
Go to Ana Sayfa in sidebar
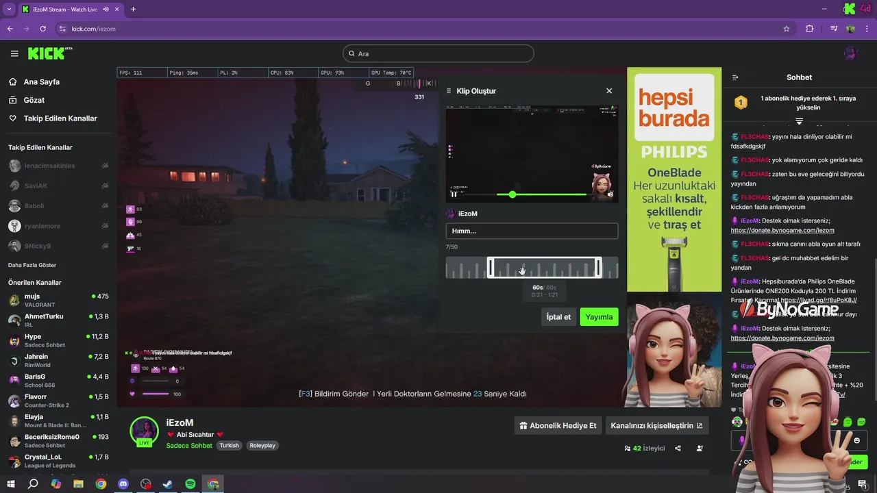coord(42,81)
